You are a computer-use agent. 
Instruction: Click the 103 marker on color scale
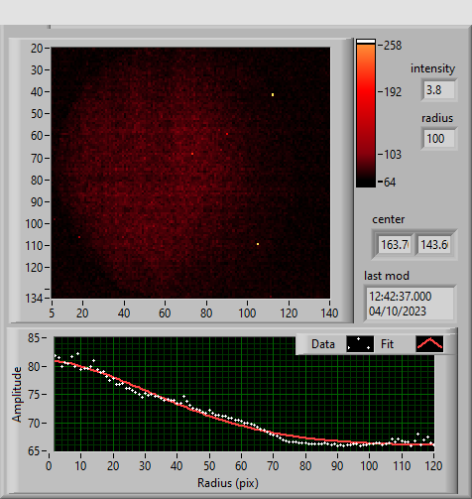(393, 155)
